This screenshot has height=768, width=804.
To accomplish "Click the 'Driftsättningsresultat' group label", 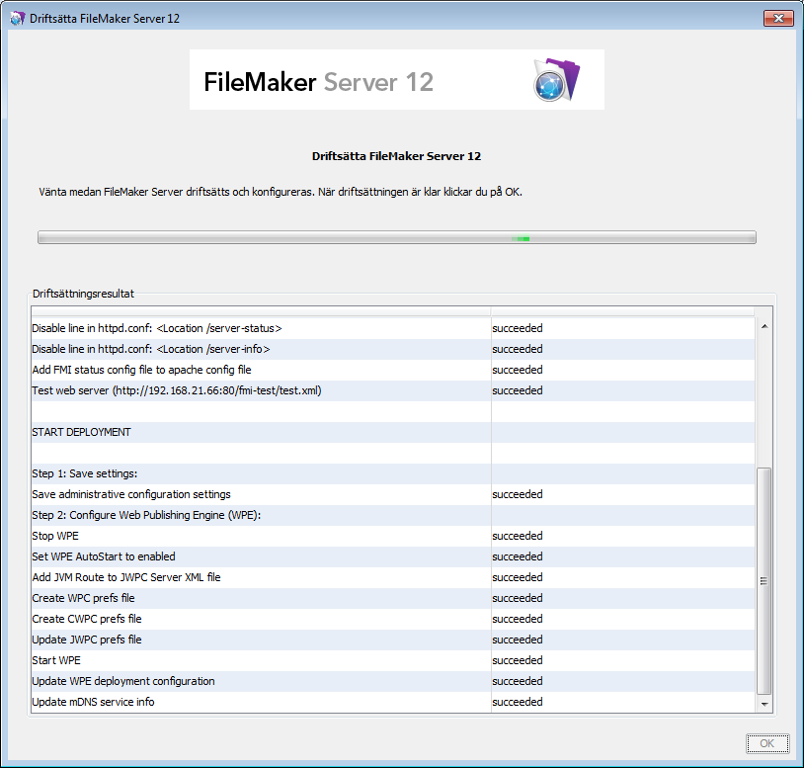I will click(83, 294).
